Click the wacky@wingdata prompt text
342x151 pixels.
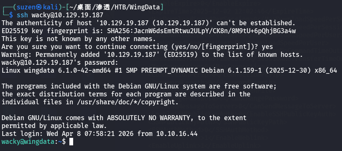coord(28,142)
